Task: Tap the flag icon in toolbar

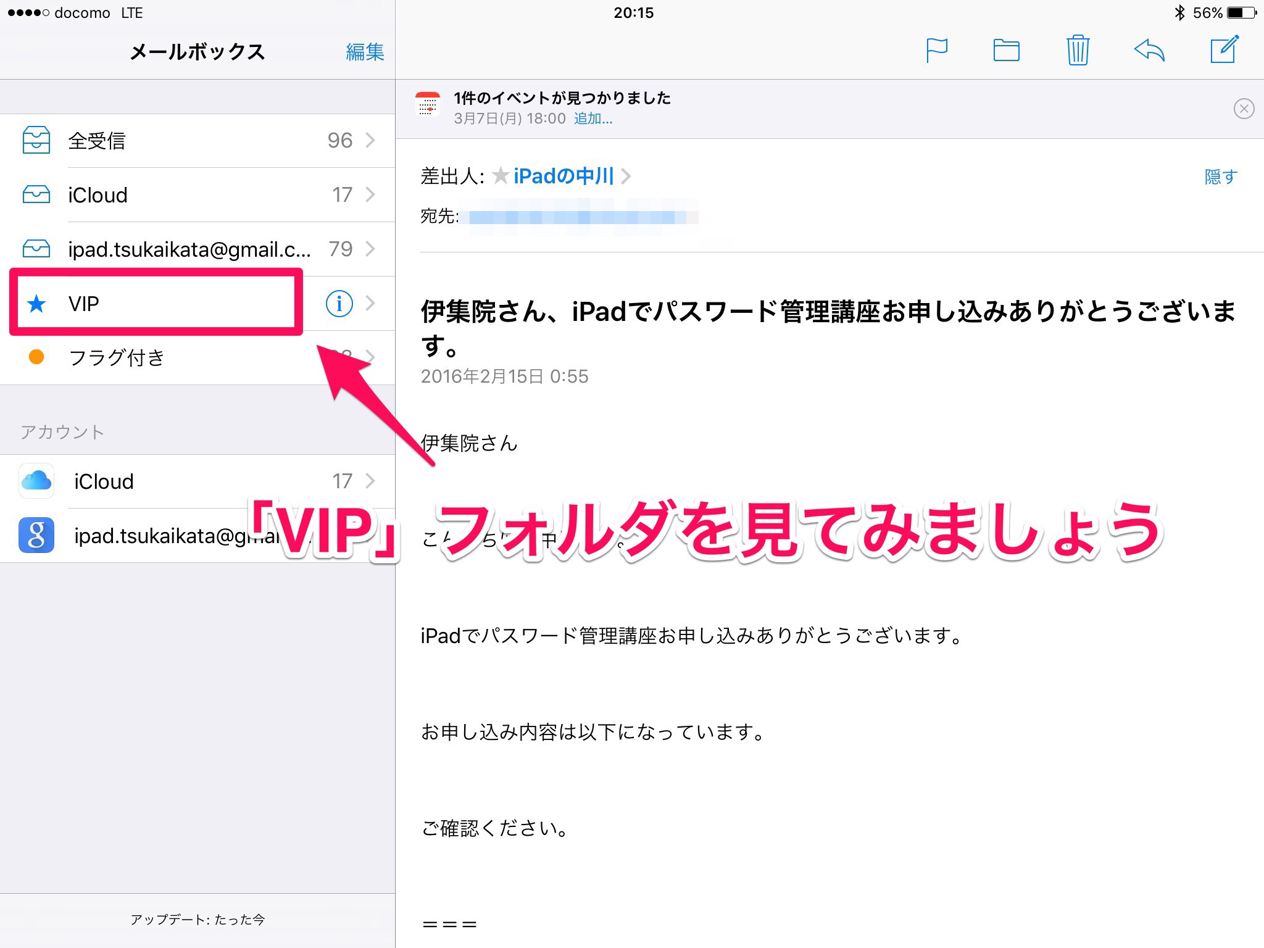Action: pyautogui.click(x=936, y=51)
